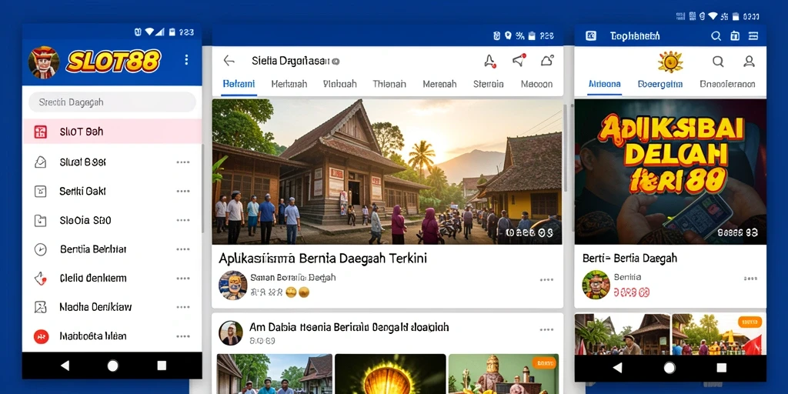This screenshot has height=394, width=788.
Task: Switch to the 'Sterraia' tab
Action: [489, 84]
